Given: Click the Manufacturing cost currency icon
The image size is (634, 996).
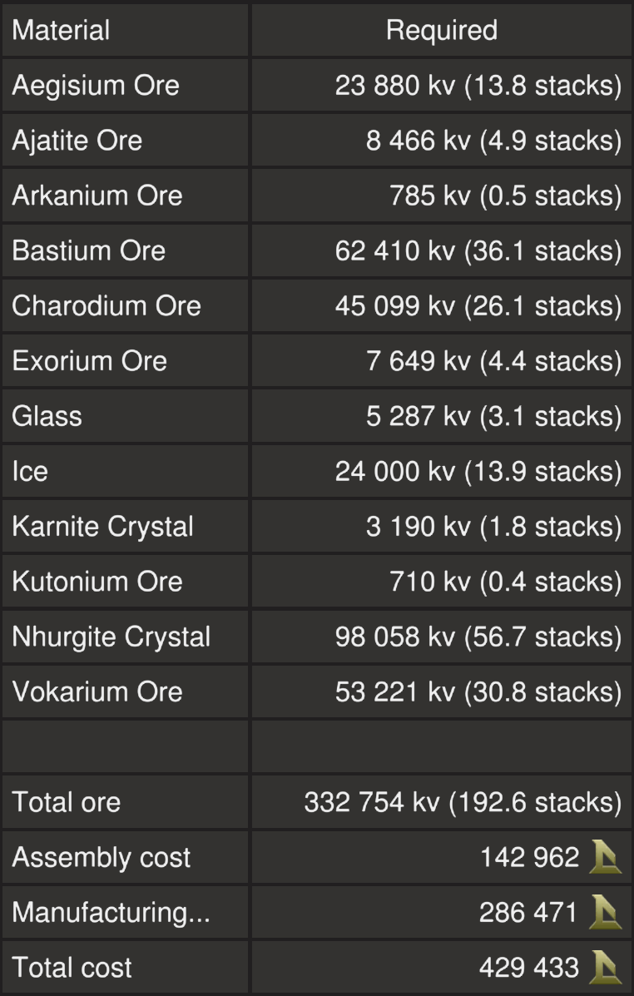Looking at the screenshot, I should tap(605, 913).
